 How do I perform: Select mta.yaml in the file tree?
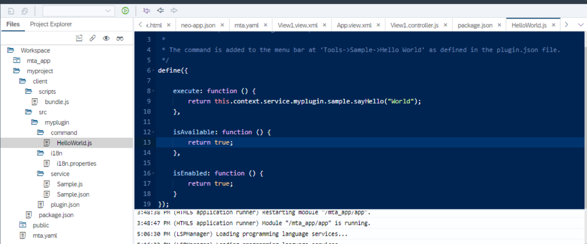pyautogui.click(x=45, y=235)
